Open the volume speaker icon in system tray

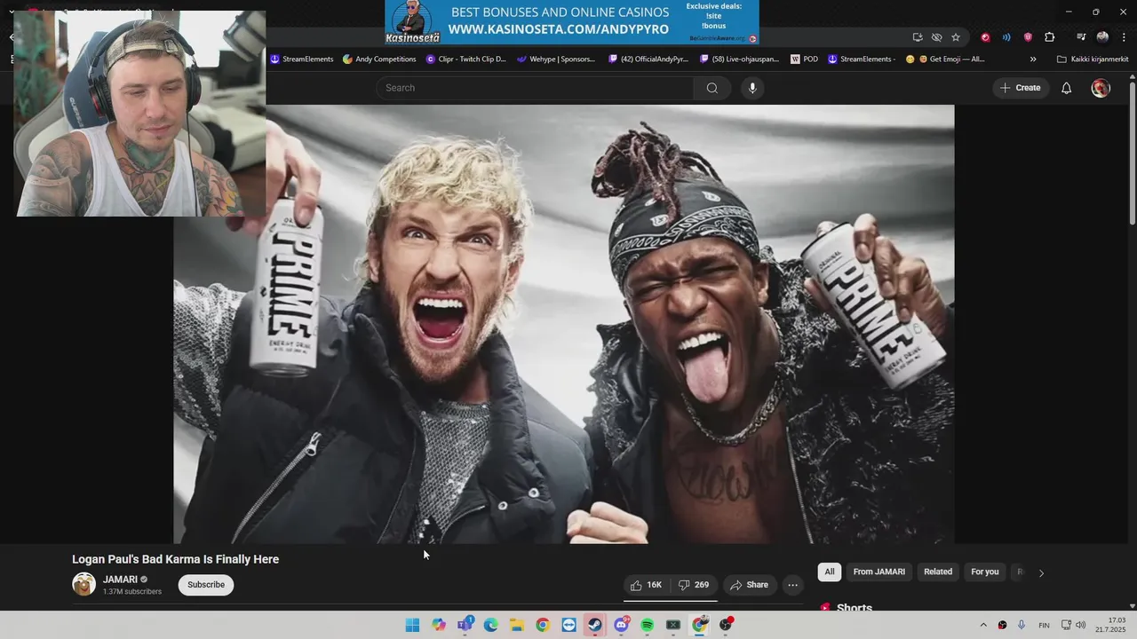pyautogui.click(x=1081, y=625)
